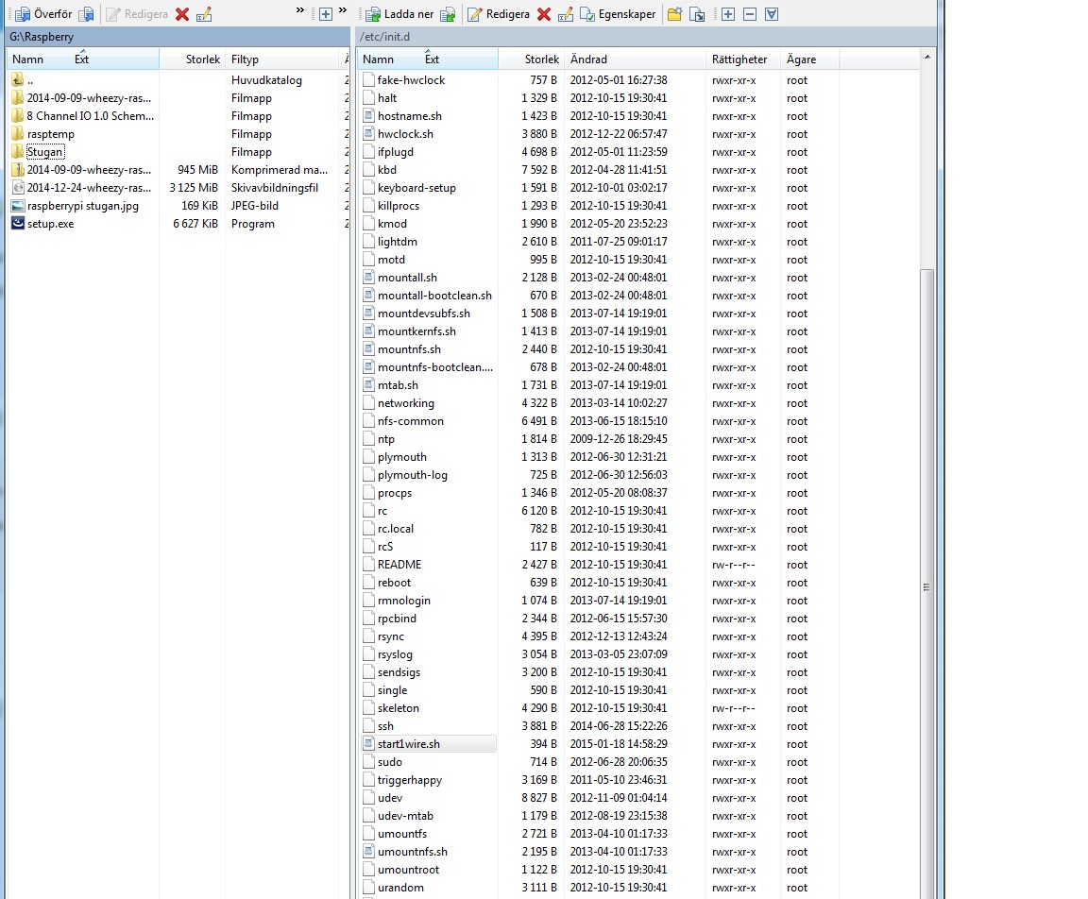
Task: Click the select files plus icon in remote toolbar
Action: tap(728, 14)
